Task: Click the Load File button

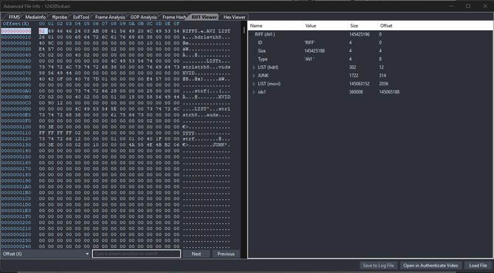Action: [478, 265]
